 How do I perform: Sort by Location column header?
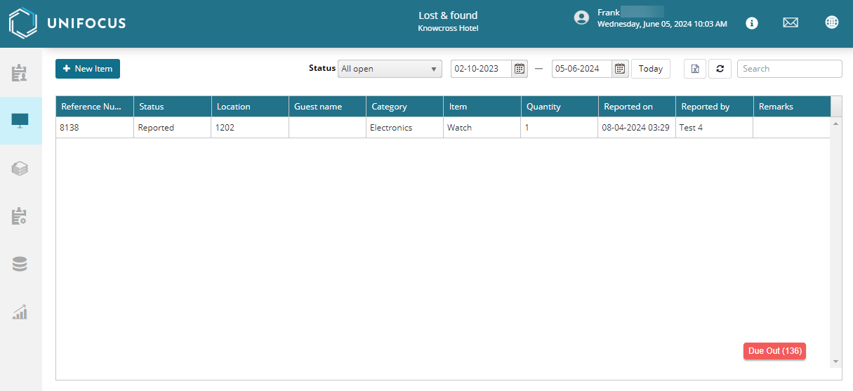(x=250, y=107)
